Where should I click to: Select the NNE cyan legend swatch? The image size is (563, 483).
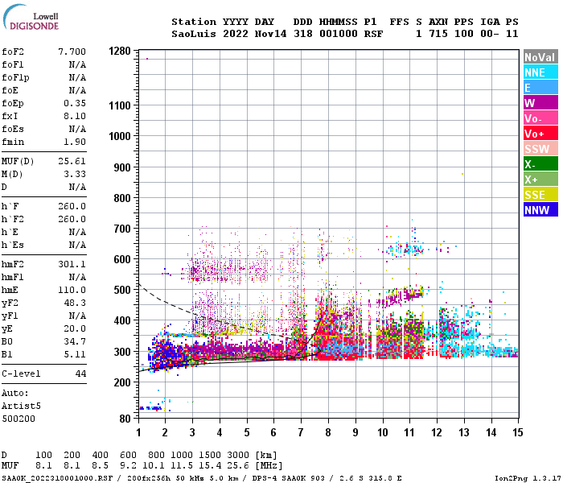540,72
